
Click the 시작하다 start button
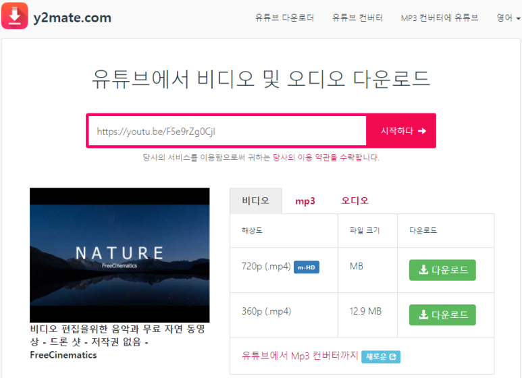pos(401,131)
